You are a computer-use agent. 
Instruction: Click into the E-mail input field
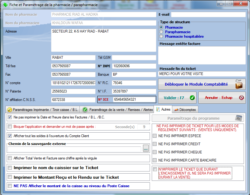208,14
